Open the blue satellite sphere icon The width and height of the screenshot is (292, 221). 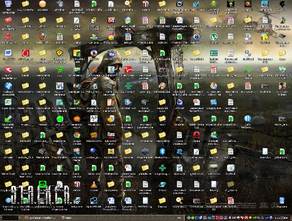(94, 151)
